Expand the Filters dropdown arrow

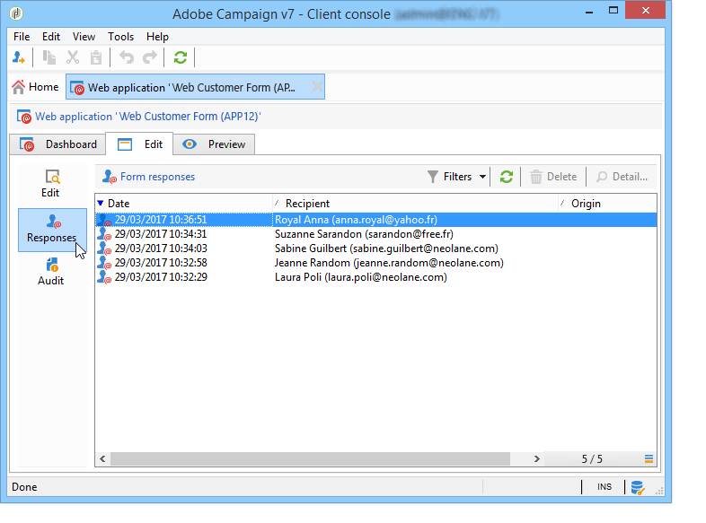click(x=482, y=177)
